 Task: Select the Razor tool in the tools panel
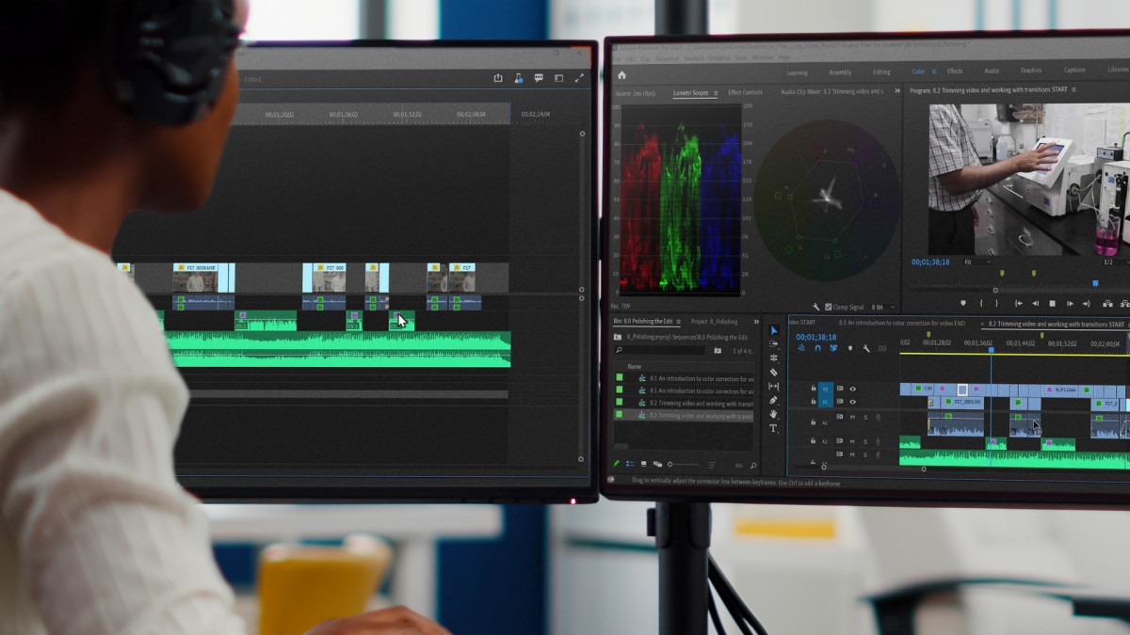pos(774,373)
